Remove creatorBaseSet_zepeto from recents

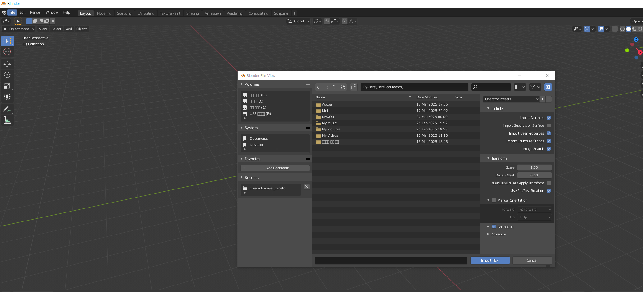(x=307, y=187)
